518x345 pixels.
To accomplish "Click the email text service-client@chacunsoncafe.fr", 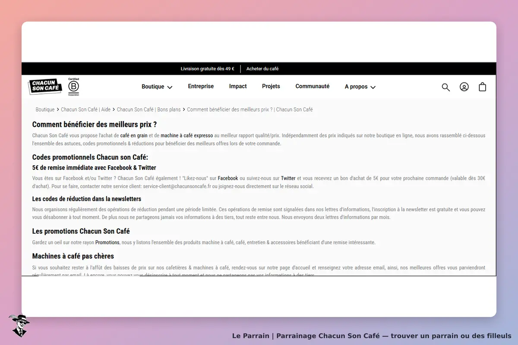I will (x=177, y=186).
